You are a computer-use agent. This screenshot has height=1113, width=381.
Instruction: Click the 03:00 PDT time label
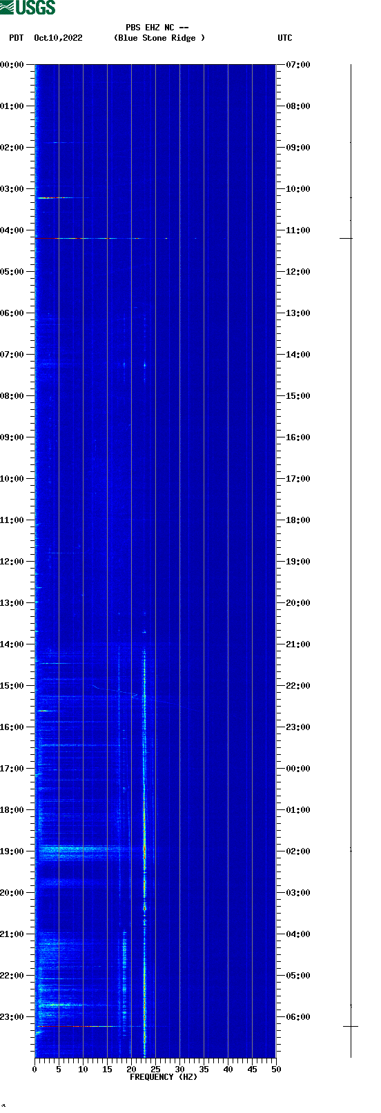pos(12,188)
